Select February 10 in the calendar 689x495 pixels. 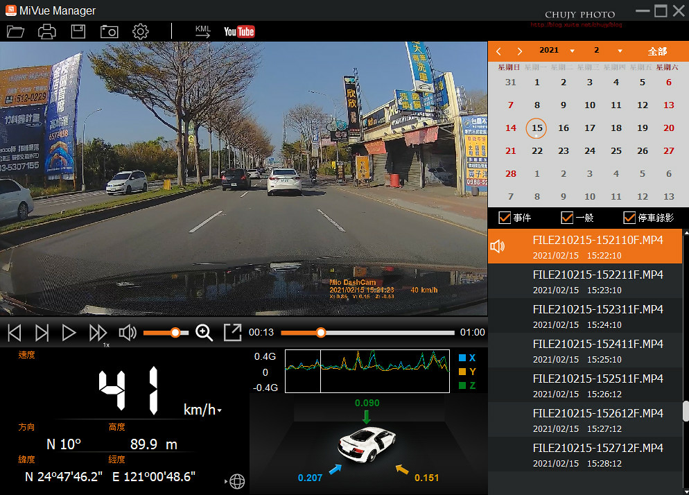(590, 105)
